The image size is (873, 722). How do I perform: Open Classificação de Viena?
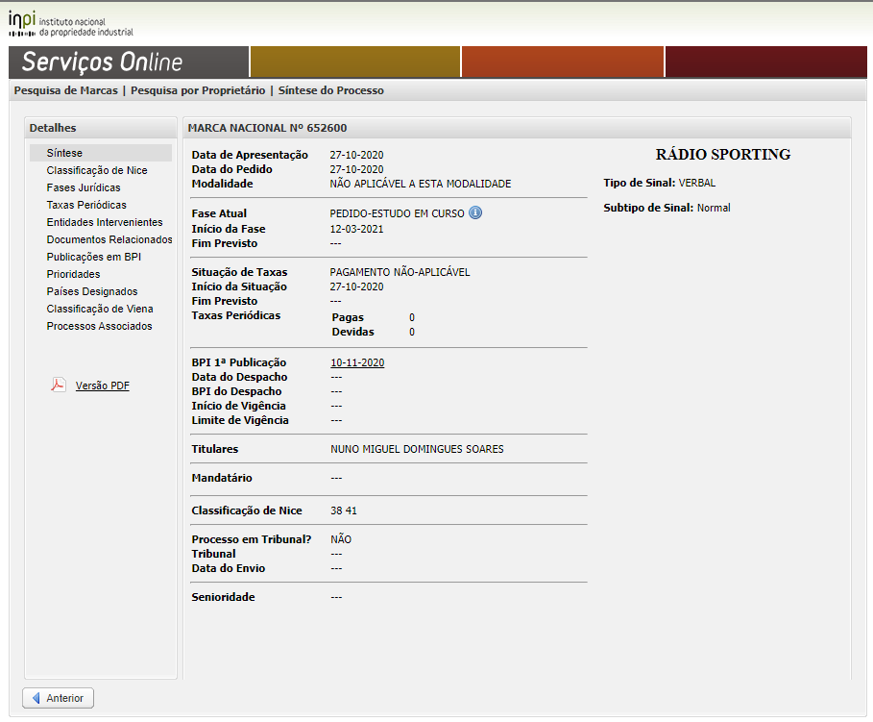(100, 309)
